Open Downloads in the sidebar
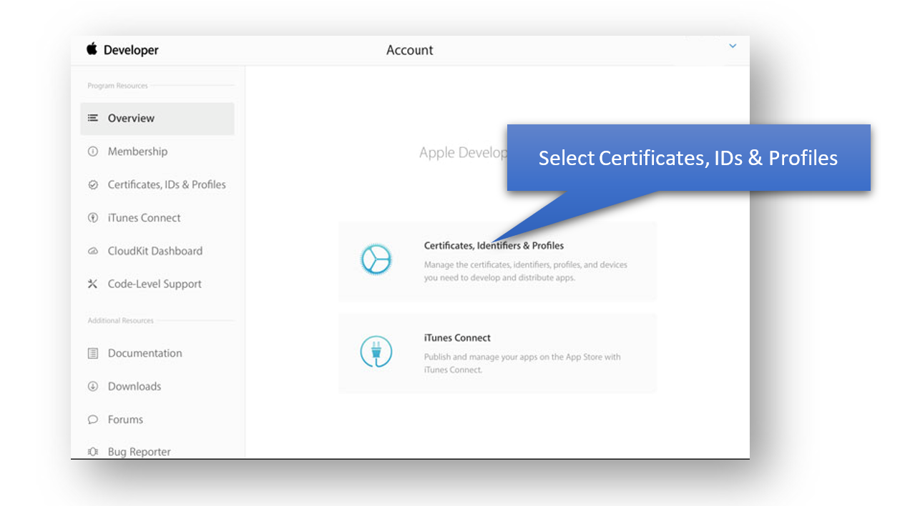This screenshot has height=506, width=900. (134, 386)
